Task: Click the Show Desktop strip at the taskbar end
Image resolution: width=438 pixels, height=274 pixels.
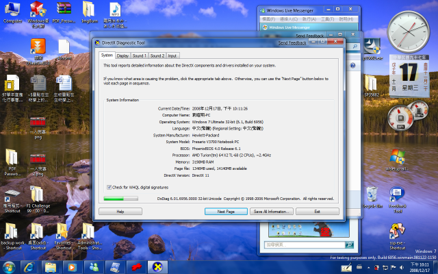Action: pyautogui.click(x=435, y=267)
